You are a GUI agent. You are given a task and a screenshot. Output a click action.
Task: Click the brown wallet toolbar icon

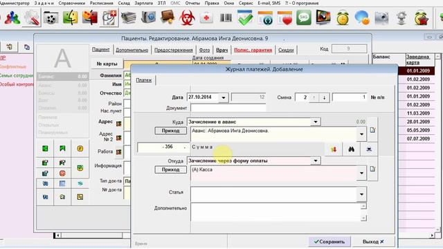click(168, 17)
